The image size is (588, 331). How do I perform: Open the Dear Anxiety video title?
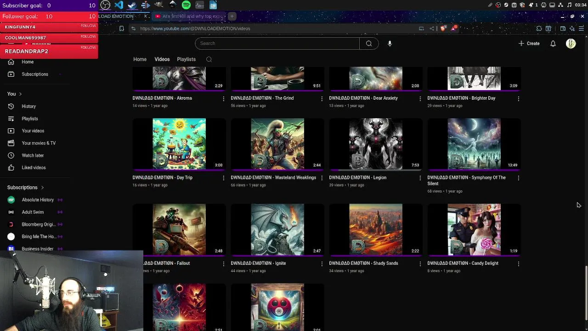coord(363,98)
